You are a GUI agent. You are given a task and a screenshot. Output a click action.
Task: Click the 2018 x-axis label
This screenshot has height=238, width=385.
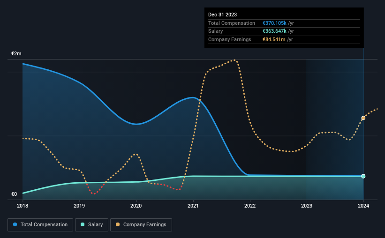click(23, 206)
